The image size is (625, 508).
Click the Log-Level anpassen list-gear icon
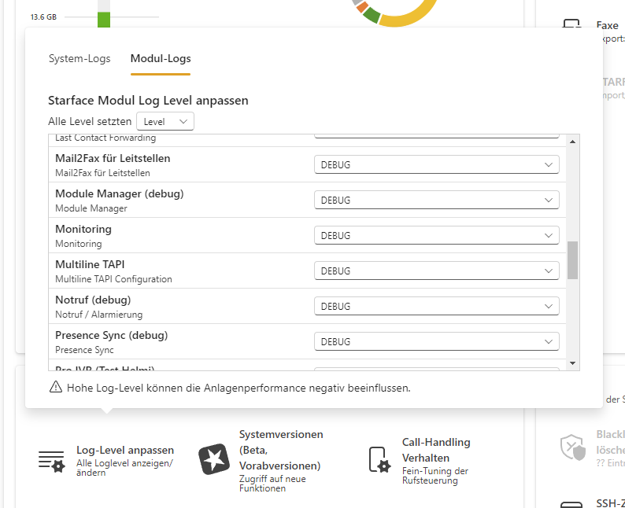coord(52,462)
